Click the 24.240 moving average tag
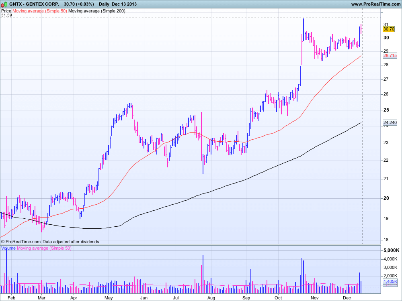This screenshot has height=301, width=402. click(390, 122)
